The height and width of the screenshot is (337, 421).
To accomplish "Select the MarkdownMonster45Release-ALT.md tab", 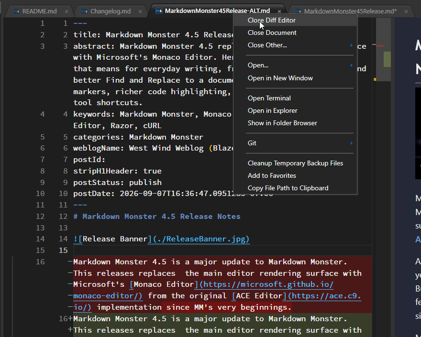I will (217, 11).
